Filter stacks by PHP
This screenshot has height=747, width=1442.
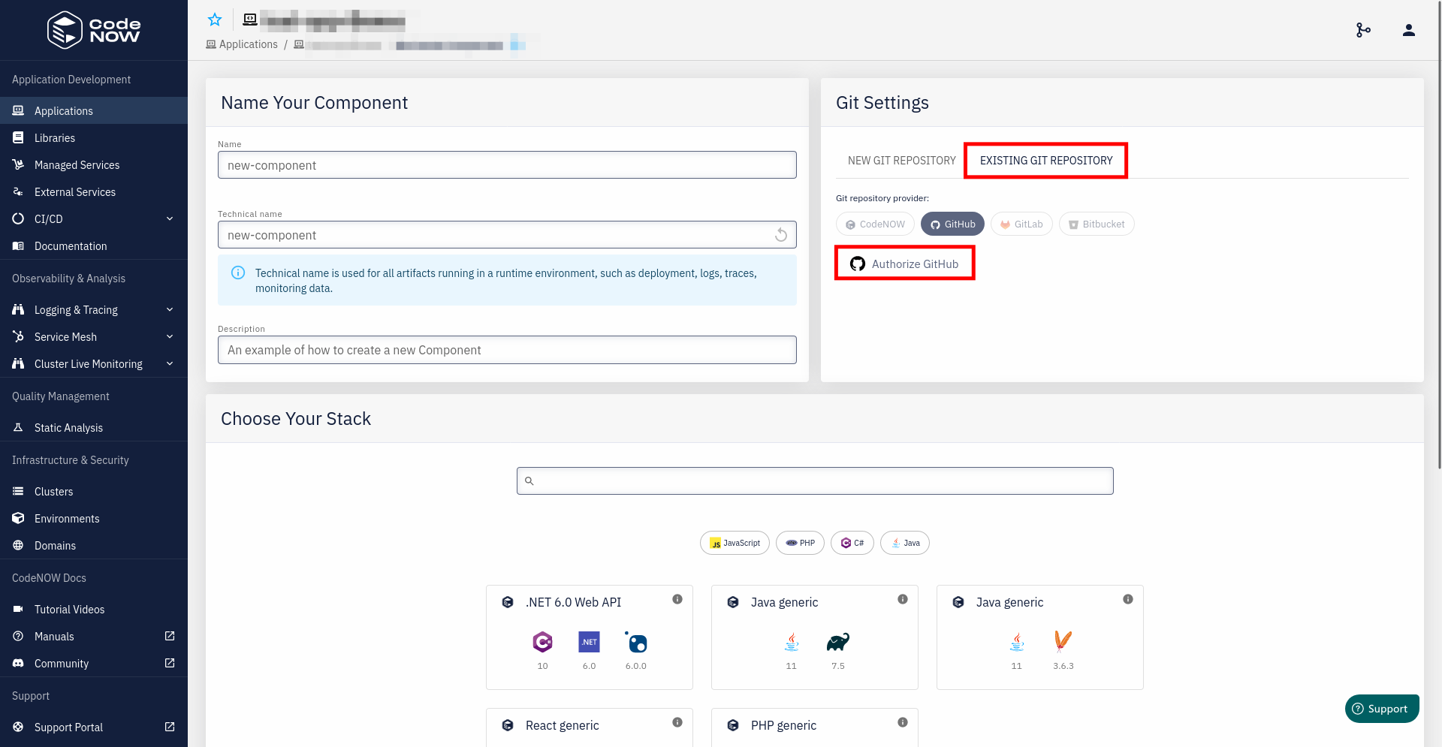pyautogui.click(x=800, y=543)
